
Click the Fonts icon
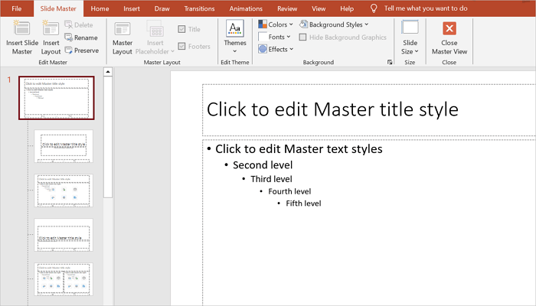(x=263, y=37)
